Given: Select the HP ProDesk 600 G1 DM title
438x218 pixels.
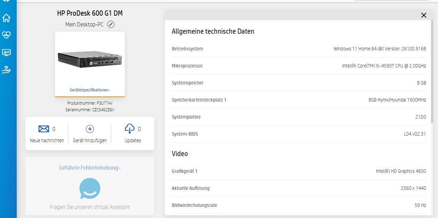Looking at the screenshot, I should pyautogui.click(x=90, y=13).
